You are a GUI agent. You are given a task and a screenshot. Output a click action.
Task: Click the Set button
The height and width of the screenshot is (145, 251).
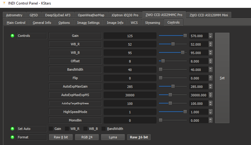click(222, 78)
